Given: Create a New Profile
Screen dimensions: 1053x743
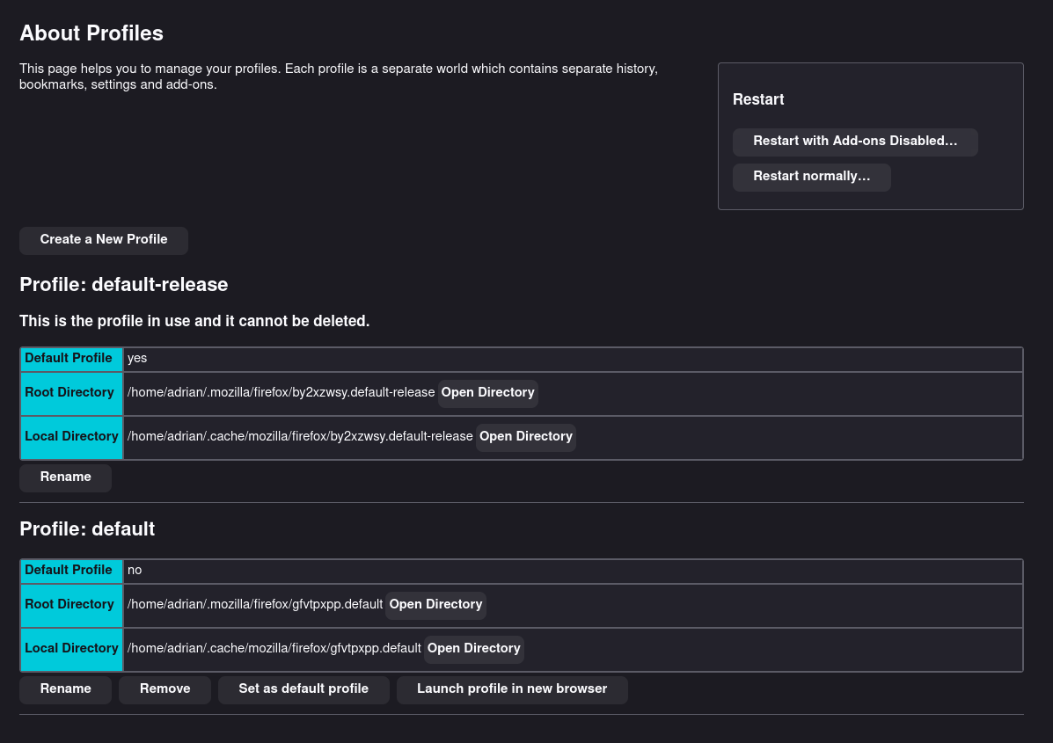Looking at the screenshot, I should (104, 240).
